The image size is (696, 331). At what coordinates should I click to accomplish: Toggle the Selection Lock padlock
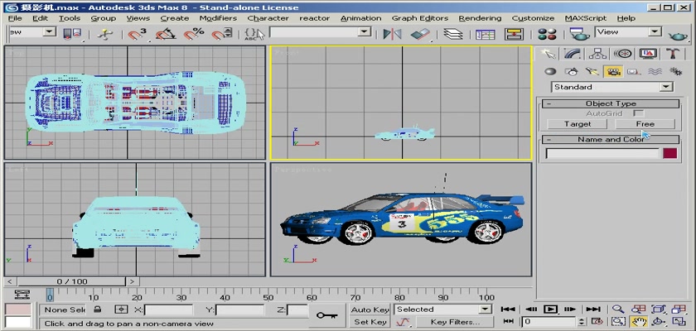[x=98, y=309]
